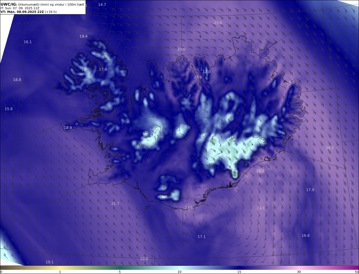The height and width of the screenshot is (274, 359).
Task: Click the wind value 17.8
Action: (x=103, y=69)
